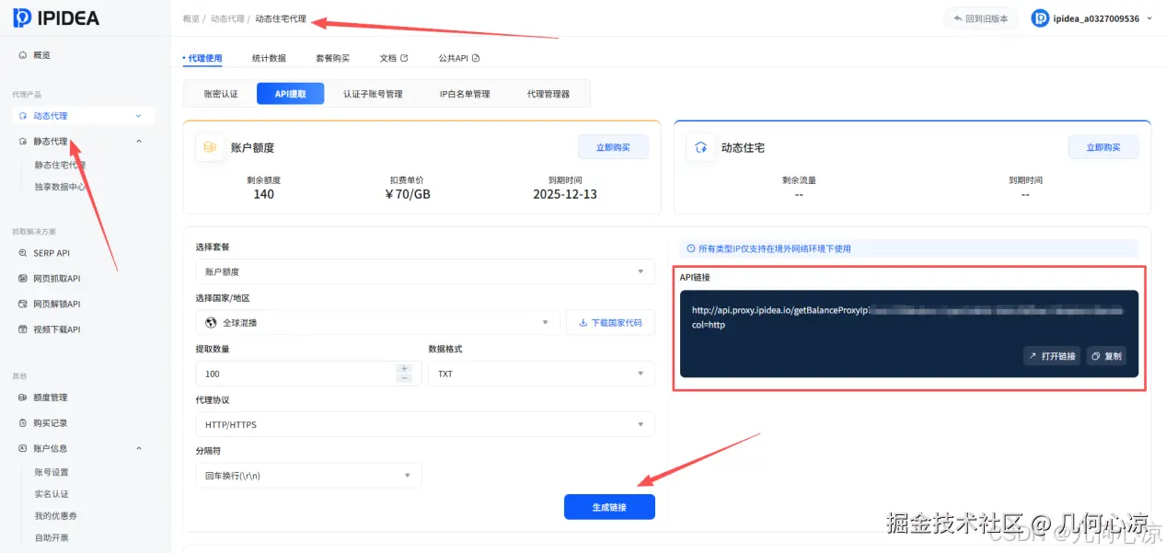Click the 动态代理 breadcrumb link
Image resolution: width=1166 pixels, height=553 pixels.
pos(227,18)
